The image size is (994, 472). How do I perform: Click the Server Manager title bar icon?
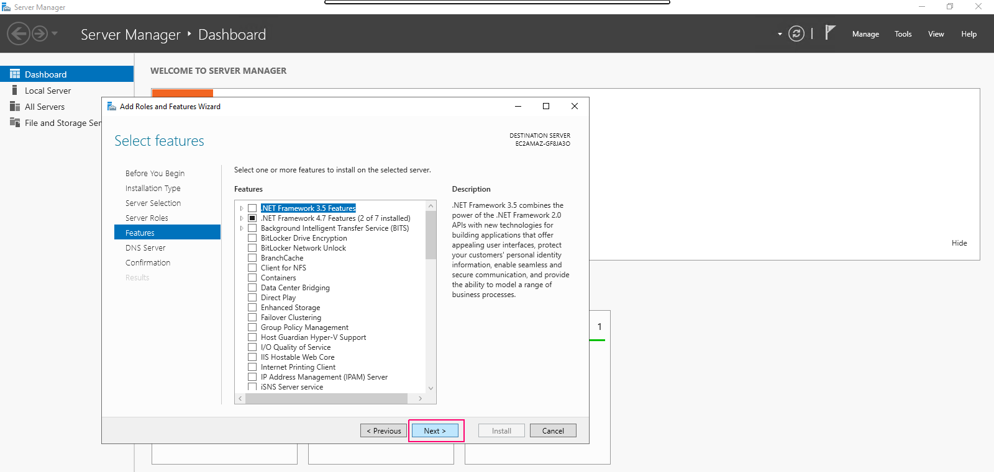pos(6,7)
